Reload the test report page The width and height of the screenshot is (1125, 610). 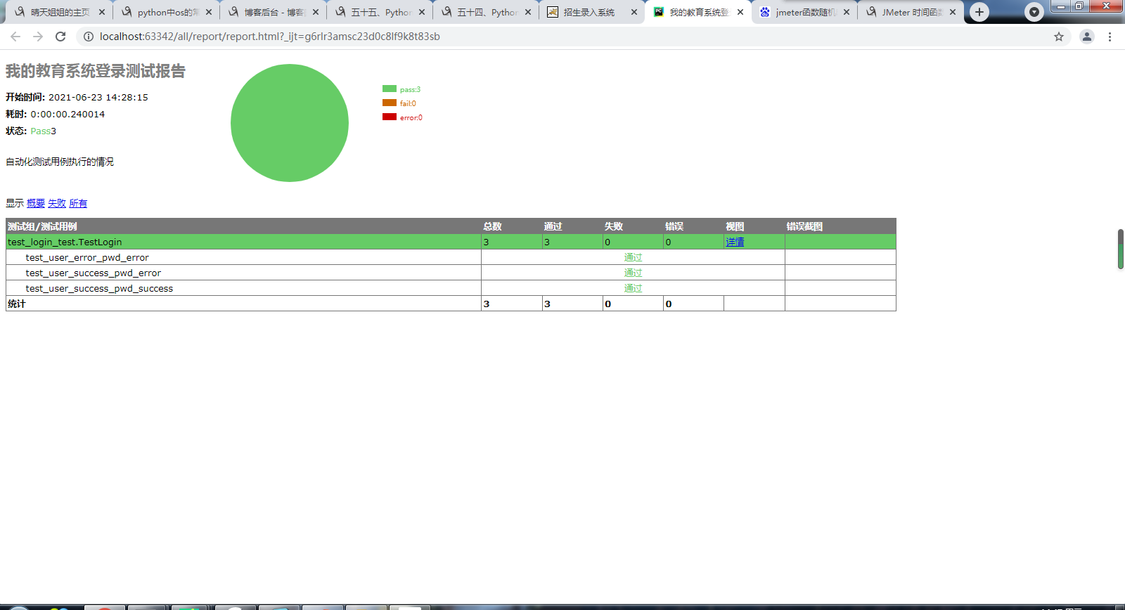[x=60, y=37]
